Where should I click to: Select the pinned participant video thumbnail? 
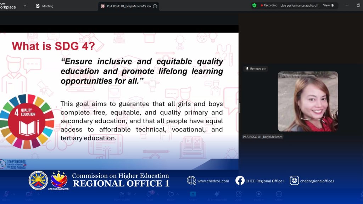(308, 101)
